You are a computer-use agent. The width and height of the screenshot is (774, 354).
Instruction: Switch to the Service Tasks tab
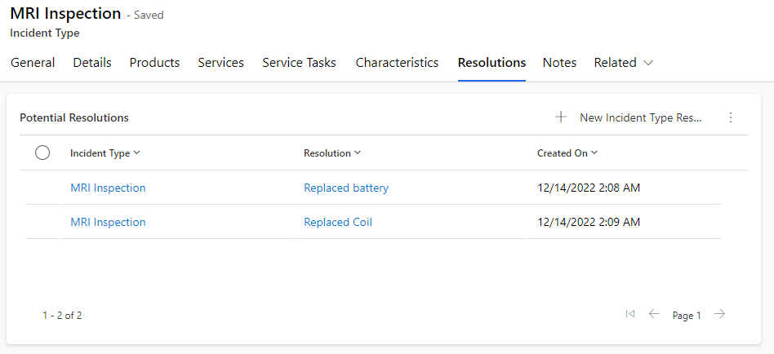pyautogui.click(x=299, y=63)
